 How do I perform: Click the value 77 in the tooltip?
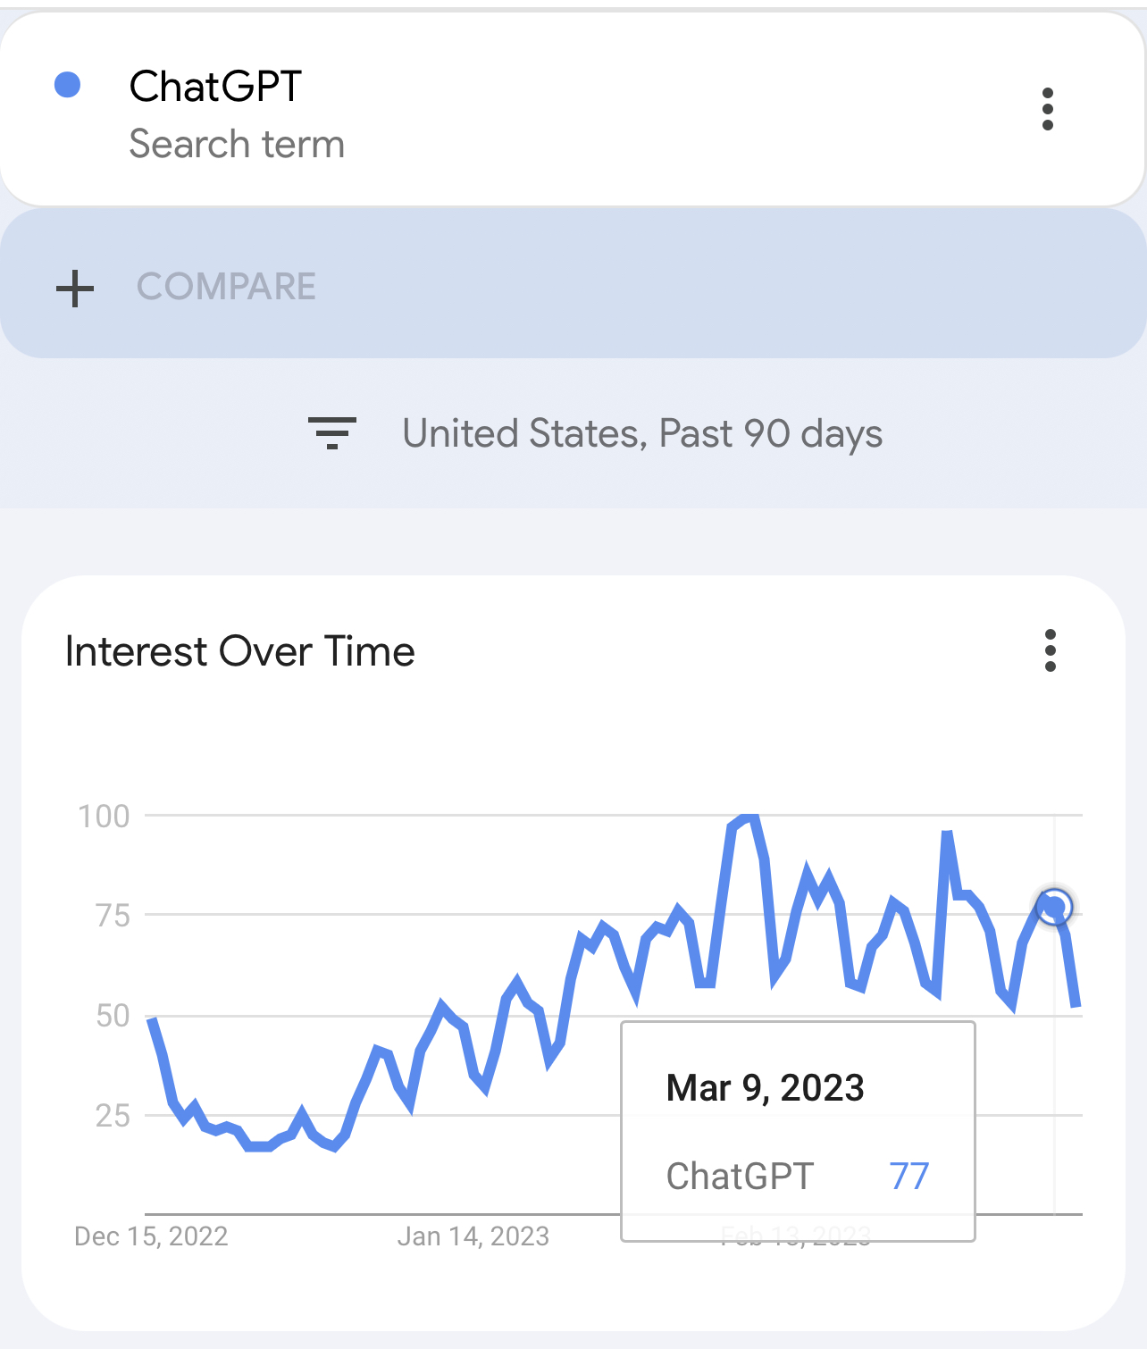(x=909, y=1177)
